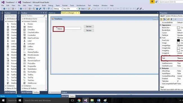Open the dropdown arrow beside Start
This screenshot has height=103, width=183.
click(86, 9)
